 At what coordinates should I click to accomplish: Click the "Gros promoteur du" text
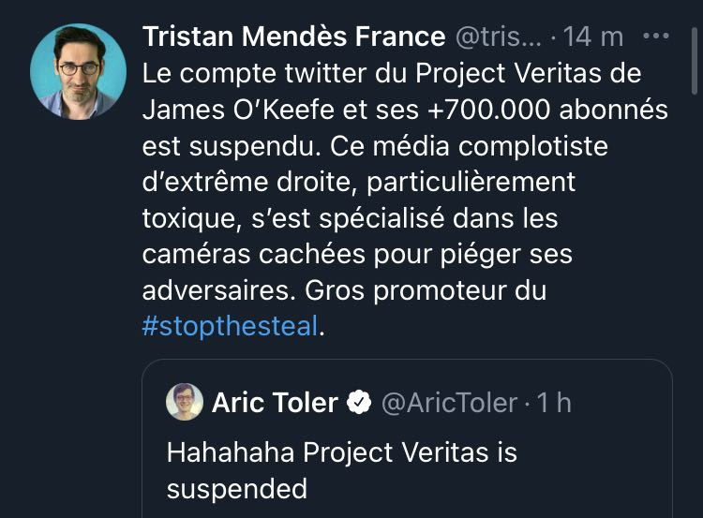[426, 290]
